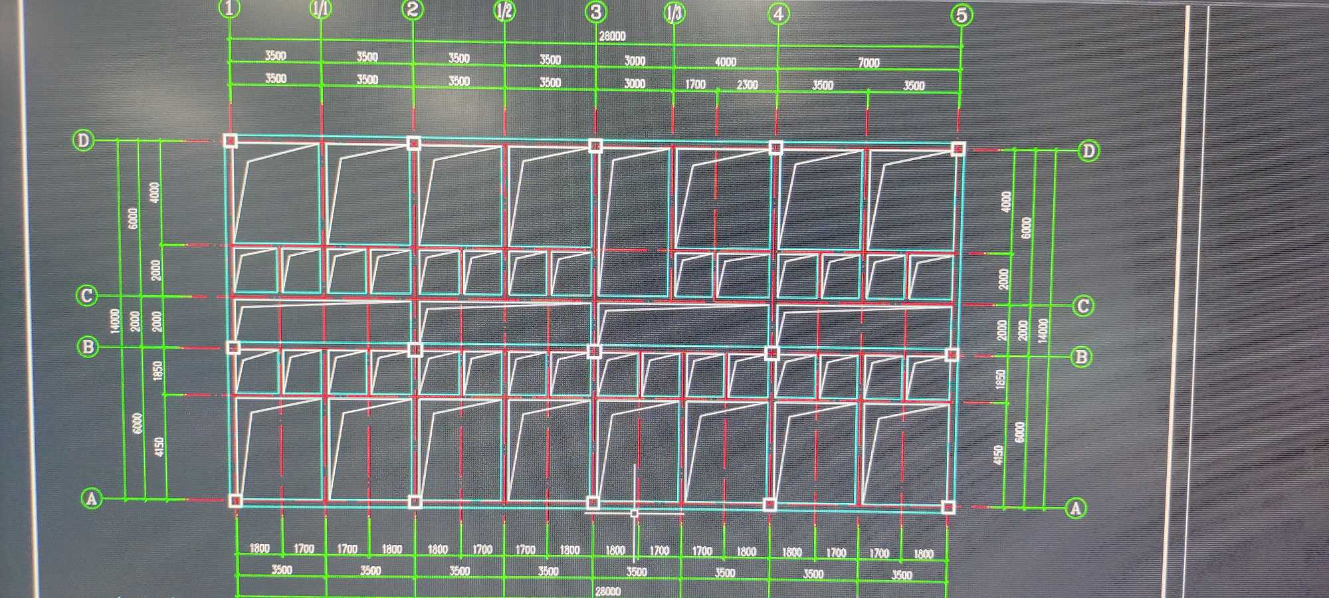Select the axis bubble labeled 1/1

point(321,9)
